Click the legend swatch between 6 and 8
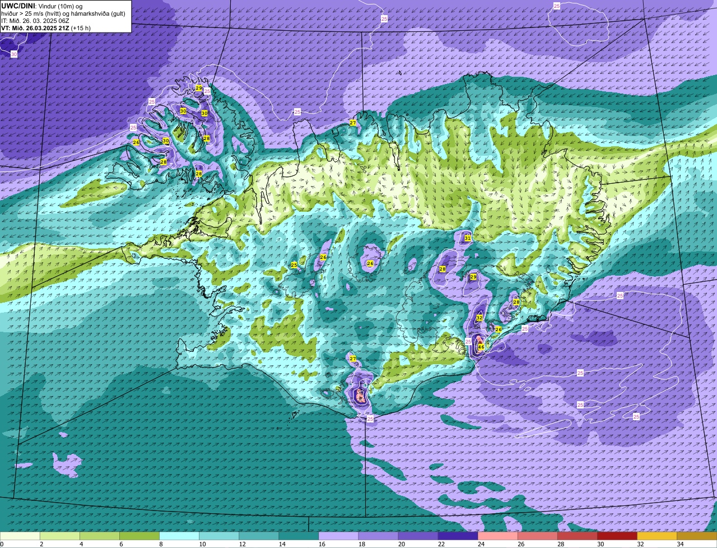 (x=139, y=536)
